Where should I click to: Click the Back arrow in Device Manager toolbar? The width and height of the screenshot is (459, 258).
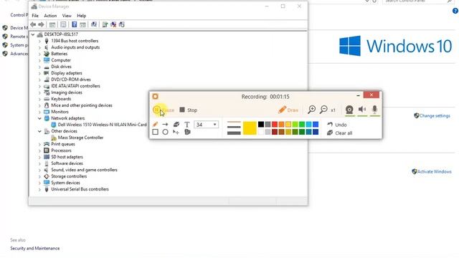pyautogui.click(x=33, y=24)
